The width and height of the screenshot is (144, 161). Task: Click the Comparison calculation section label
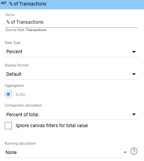click(23, 105)
